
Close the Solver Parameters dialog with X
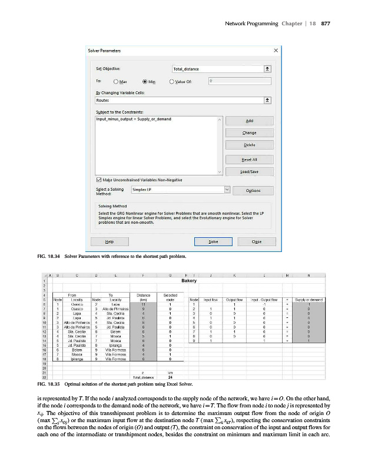276,51
